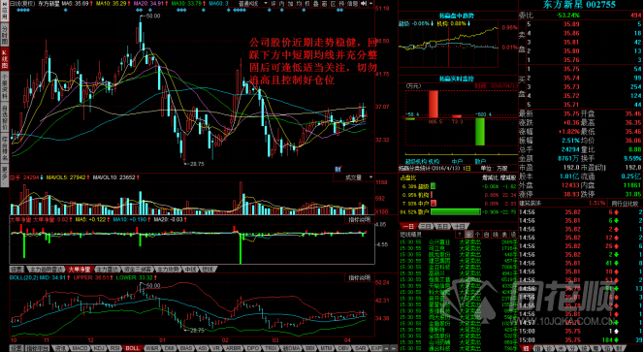Toggle the 全 filter in 短线精灵 panel
This screenshot has width=644, height=352.
468,234
